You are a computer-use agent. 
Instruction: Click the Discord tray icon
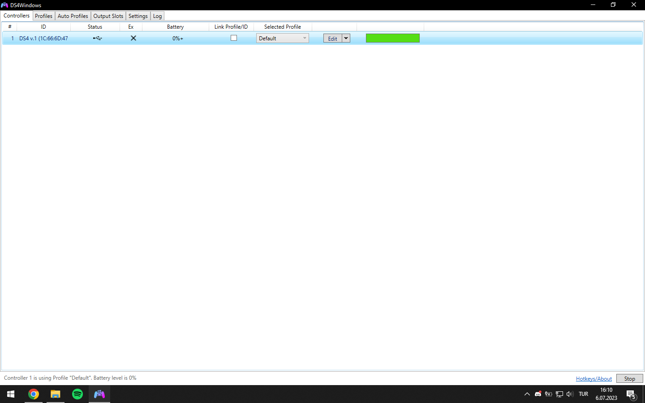[538, 394]
